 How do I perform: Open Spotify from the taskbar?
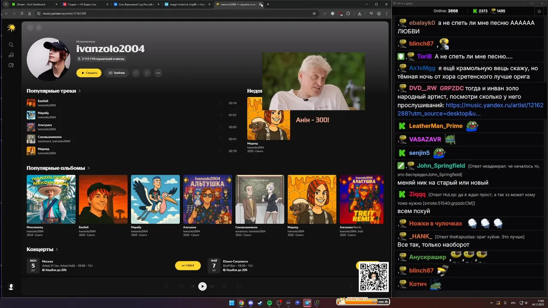coord(269,303)
